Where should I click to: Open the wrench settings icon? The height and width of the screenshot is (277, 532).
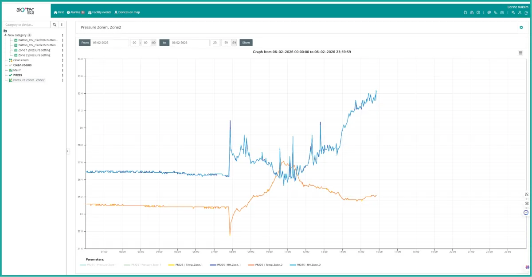[513, 12]
